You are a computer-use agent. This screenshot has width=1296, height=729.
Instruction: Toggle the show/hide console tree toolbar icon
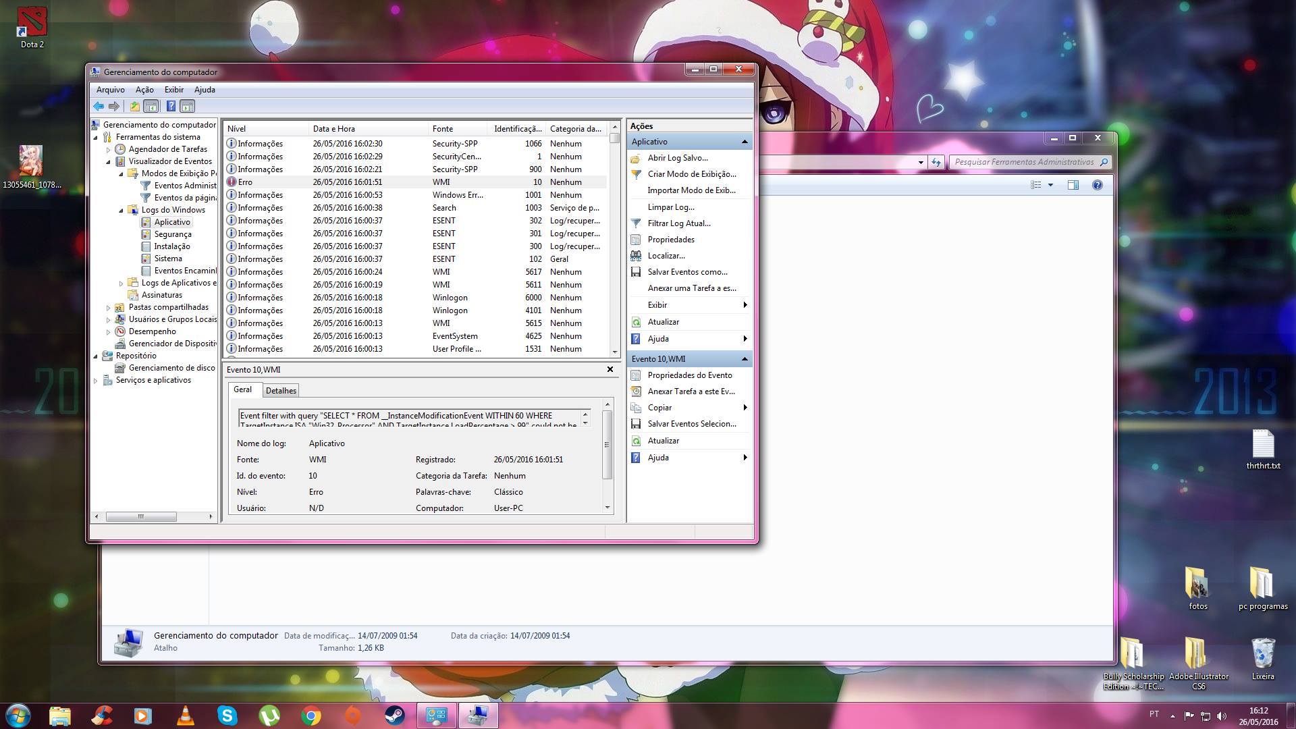coord(151,106)
